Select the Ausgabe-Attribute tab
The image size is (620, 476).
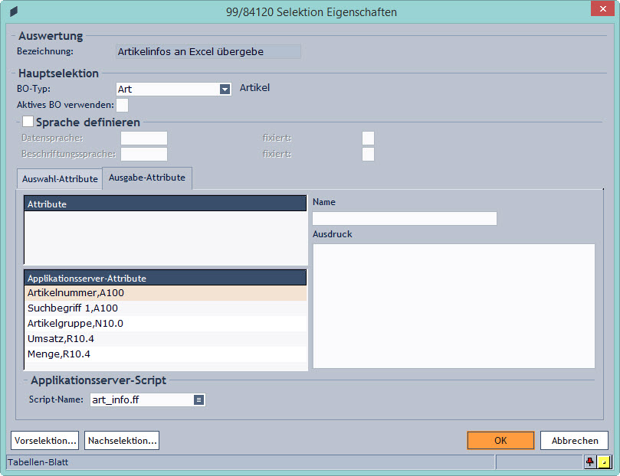(x=147, y=178)
